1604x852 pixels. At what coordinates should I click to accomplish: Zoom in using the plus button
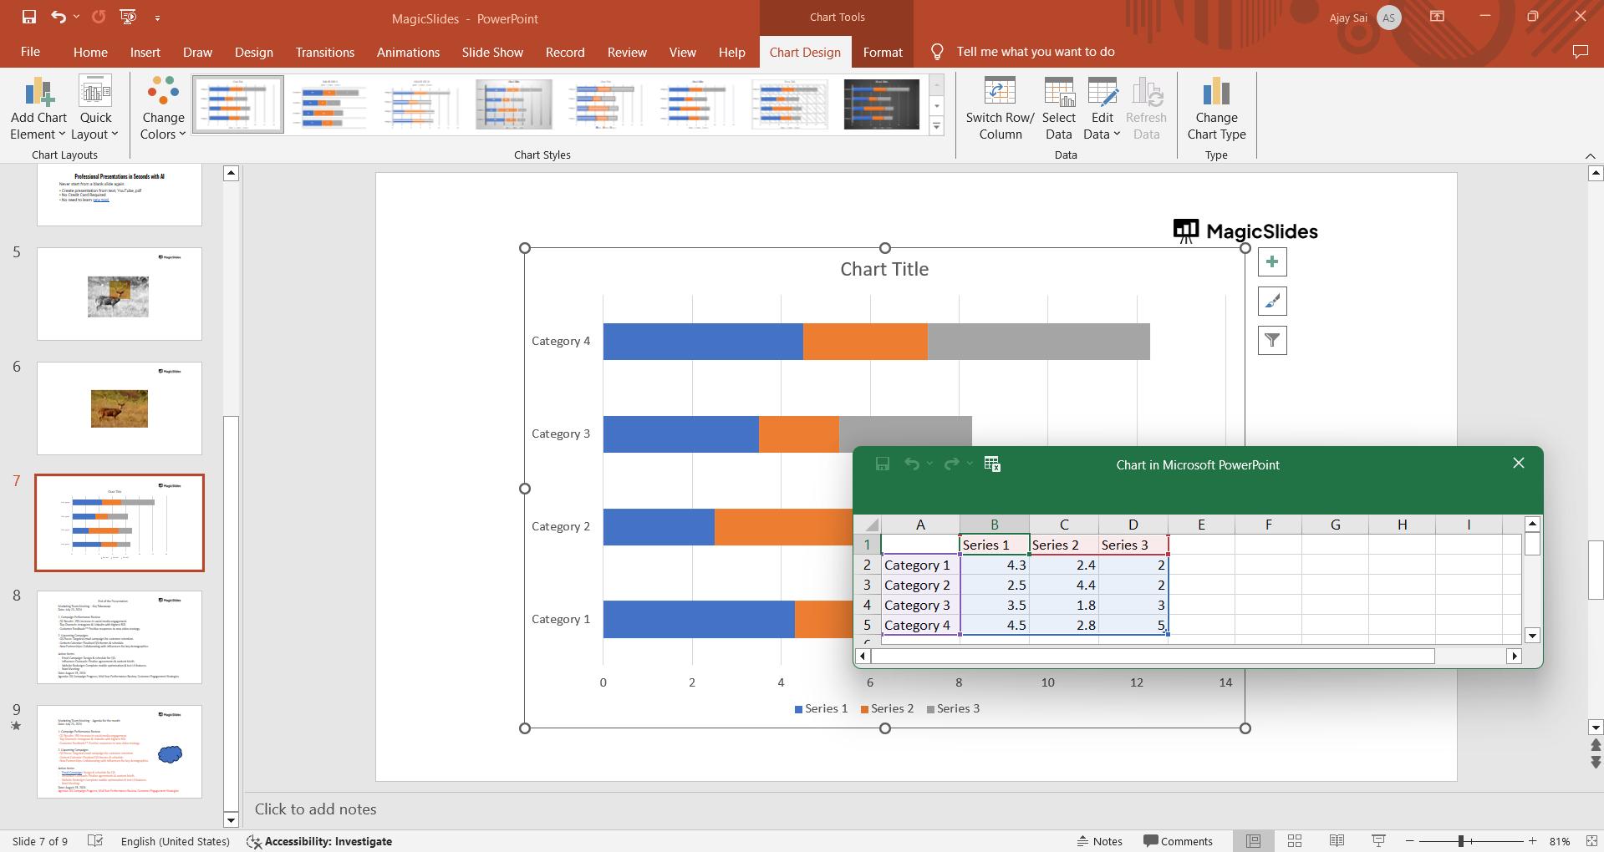1532,841
